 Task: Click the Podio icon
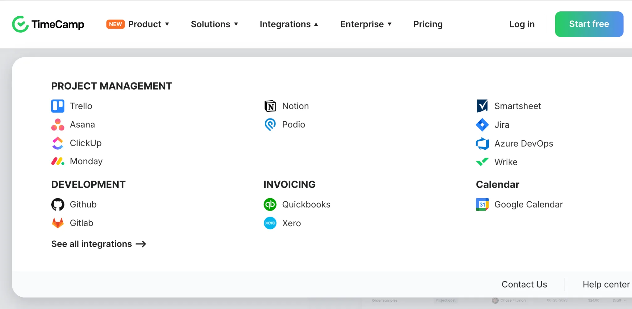pyautogui.click(x=270, y=125)
